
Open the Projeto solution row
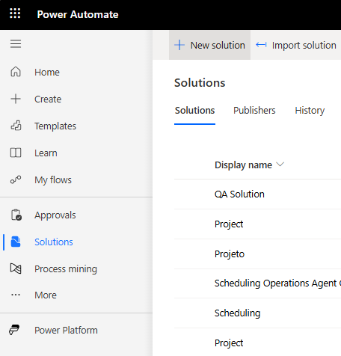coord(257,254)
